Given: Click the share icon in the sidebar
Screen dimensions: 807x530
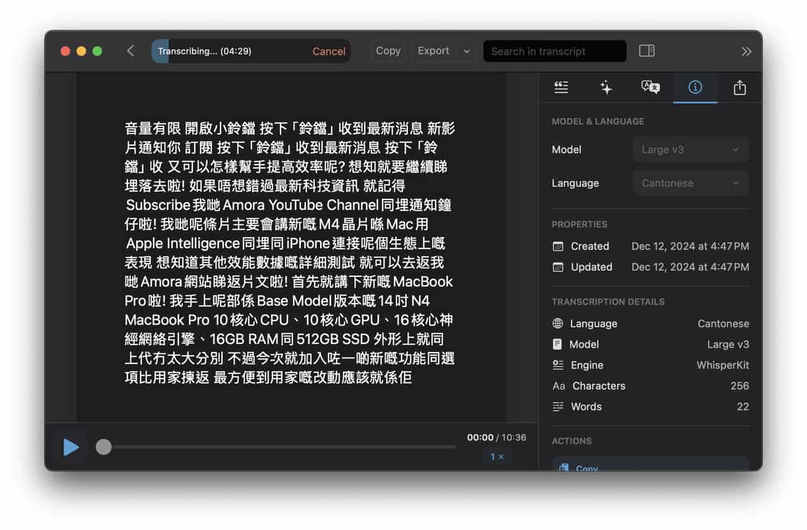Looking at the screenshot, I should pyautogui.click(x=740, y=88).
